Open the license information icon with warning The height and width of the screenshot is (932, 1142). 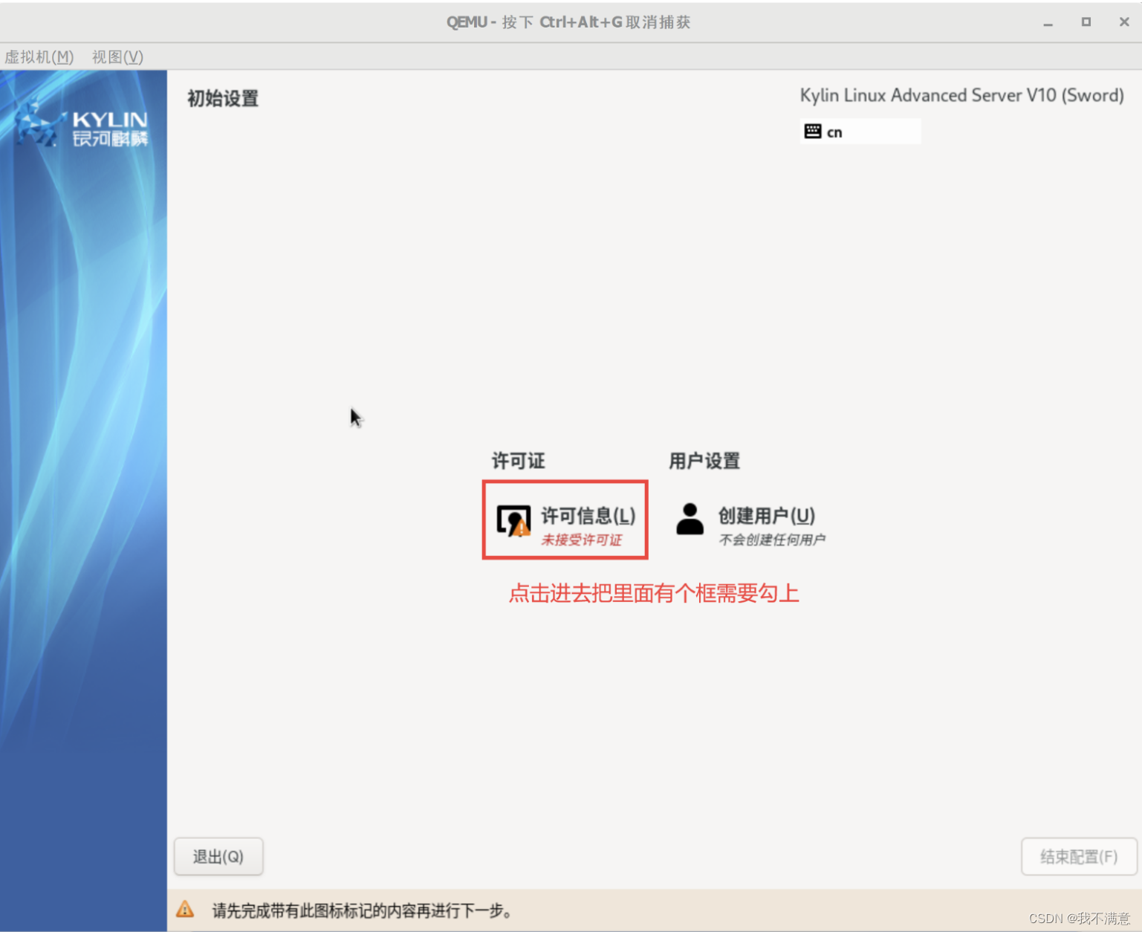pyautogui.click(x=513, y=521)
